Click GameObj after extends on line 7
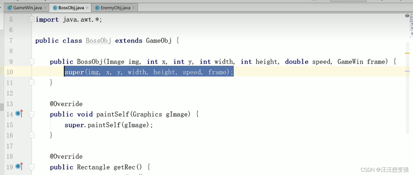Screen dimensions: 413x175 pyautogui.click(x=159, y=41)
